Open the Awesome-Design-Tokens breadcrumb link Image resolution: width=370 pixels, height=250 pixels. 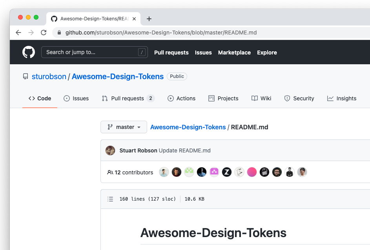tap(188, 127)
